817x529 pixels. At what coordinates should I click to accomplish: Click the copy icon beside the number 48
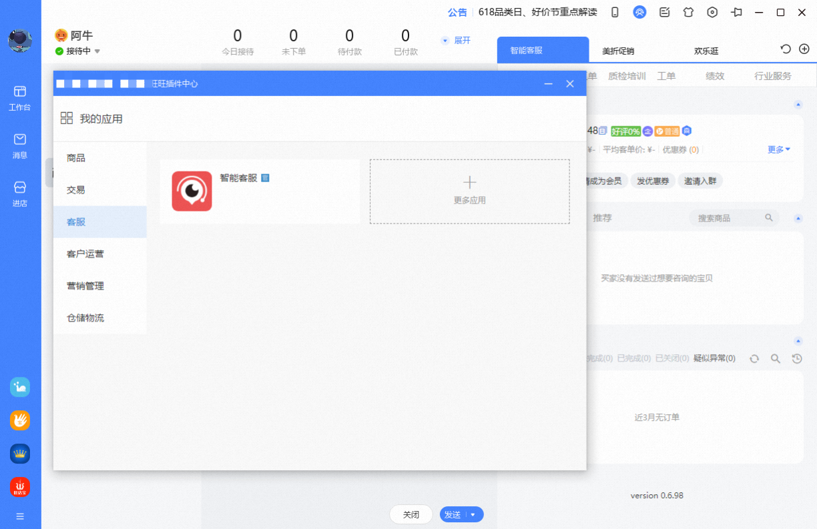click(x=603, y=131)
